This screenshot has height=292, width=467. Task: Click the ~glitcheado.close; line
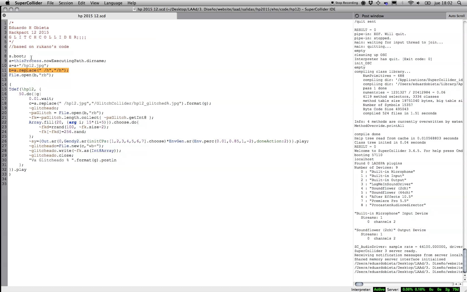click(51, 155)
